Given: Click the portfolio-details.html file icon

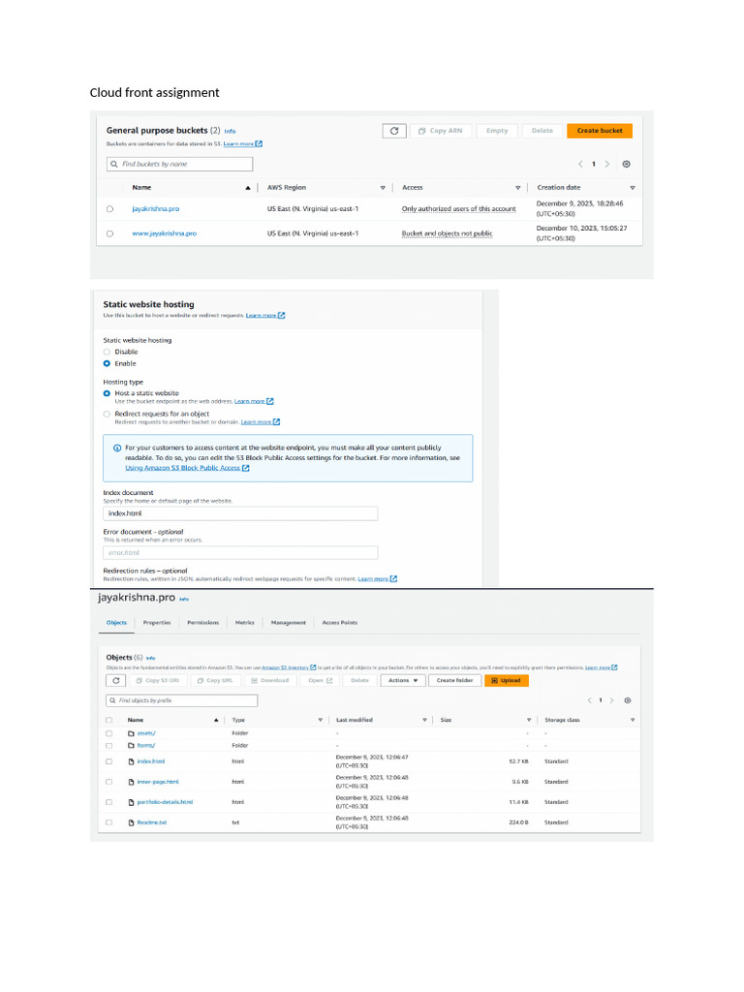Looking at the screenshot, I should 131,802.
